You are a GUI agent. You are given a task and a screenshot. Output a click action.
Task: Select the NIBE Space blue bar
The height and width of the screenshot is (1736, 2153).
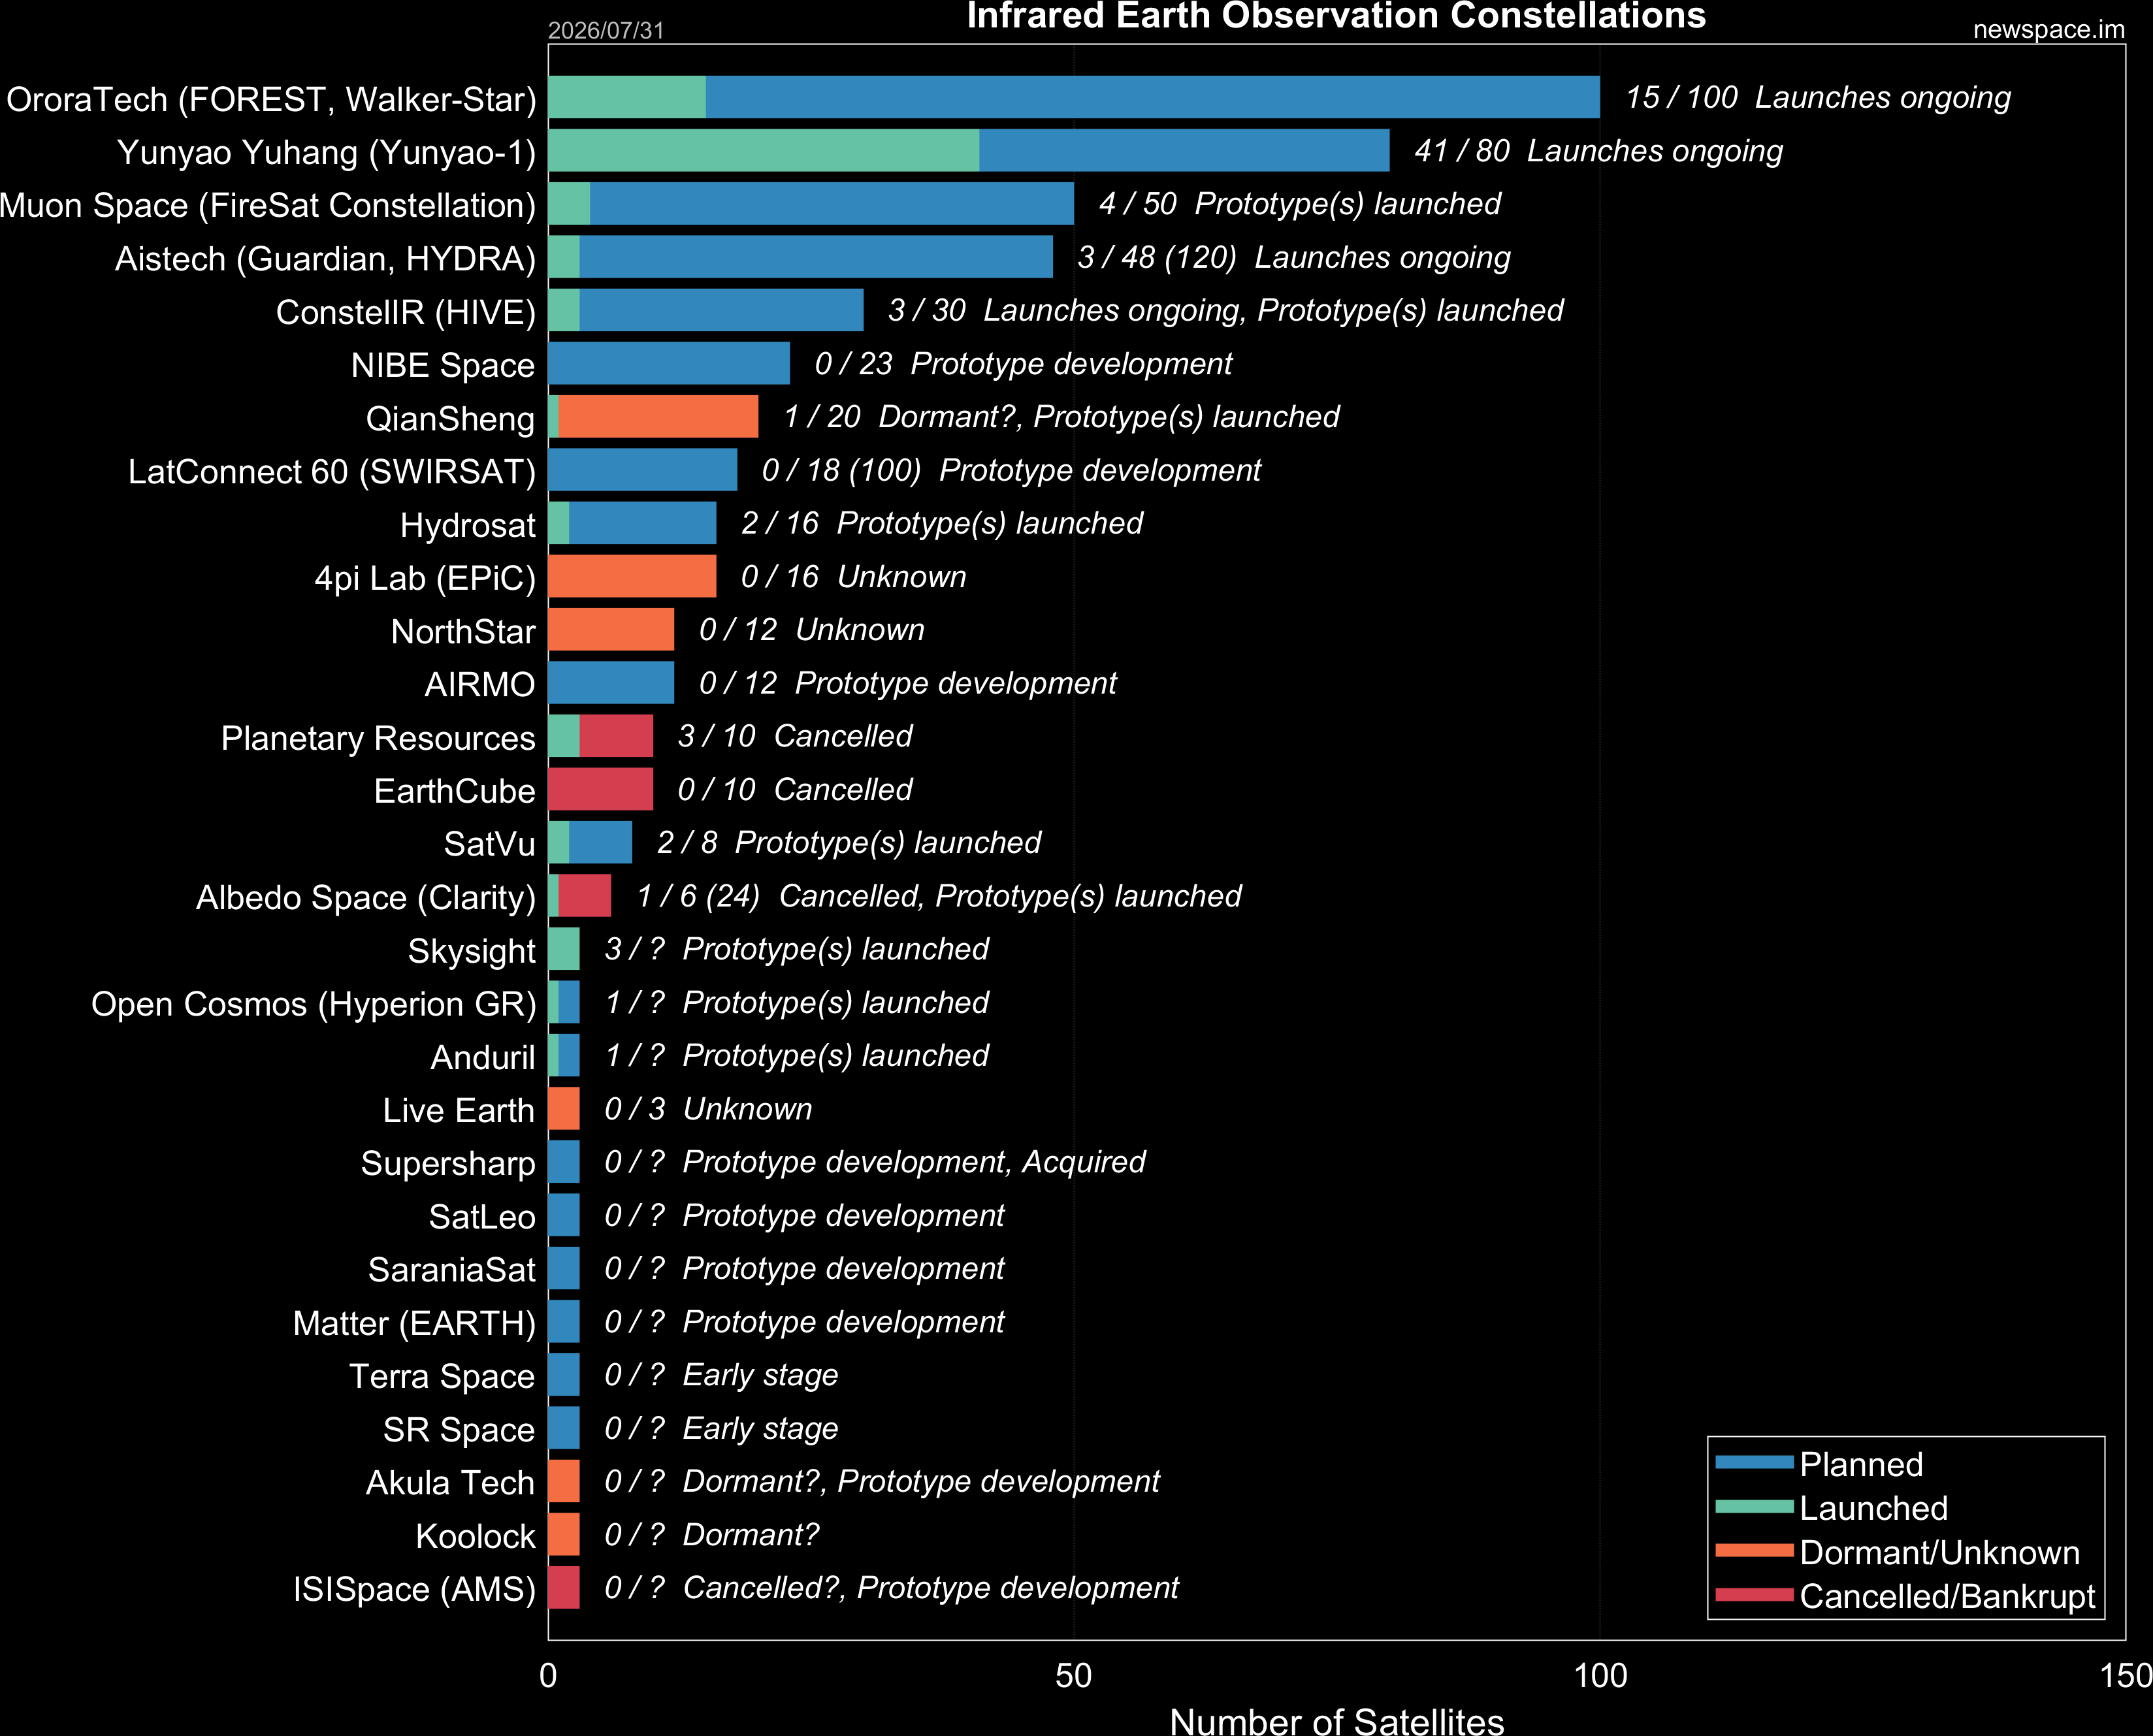tap(669, 363)
